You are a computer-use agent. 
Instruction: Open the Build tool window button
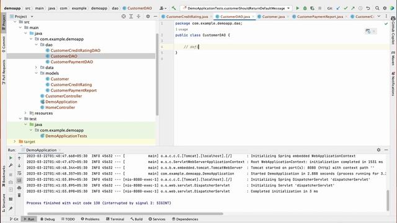pos(136,219)
